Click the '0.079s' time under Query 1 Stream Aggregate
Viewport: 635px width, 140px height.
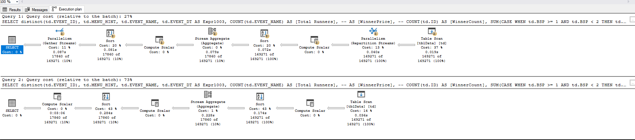212,52
